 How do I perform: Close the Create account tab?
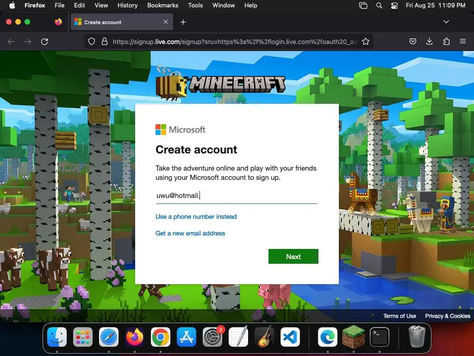pyautogui.click(x=166, y=22)
